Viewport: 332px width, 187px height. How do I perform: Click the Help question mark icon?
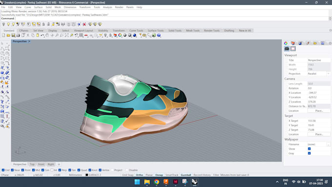[159, 35]
